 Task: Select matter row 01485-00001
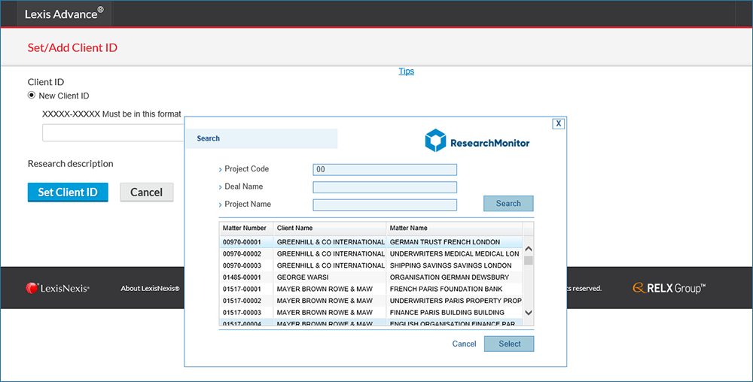point(370,277)
